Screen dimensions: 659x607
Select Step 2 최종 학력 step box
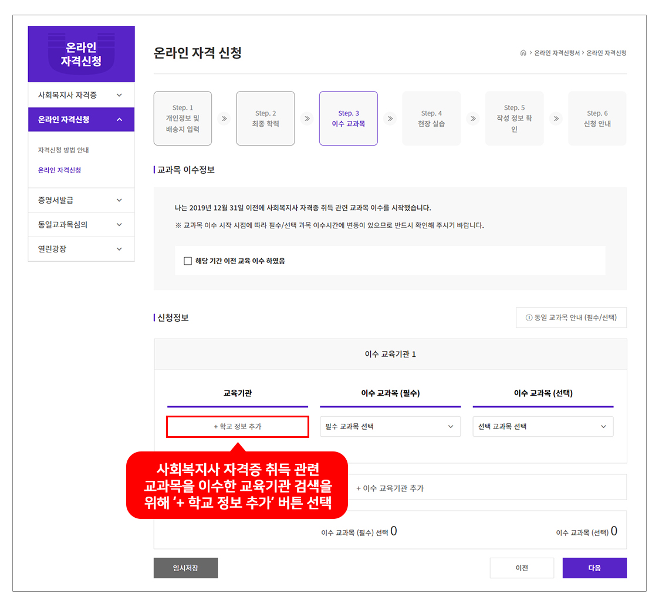(265, 119)
